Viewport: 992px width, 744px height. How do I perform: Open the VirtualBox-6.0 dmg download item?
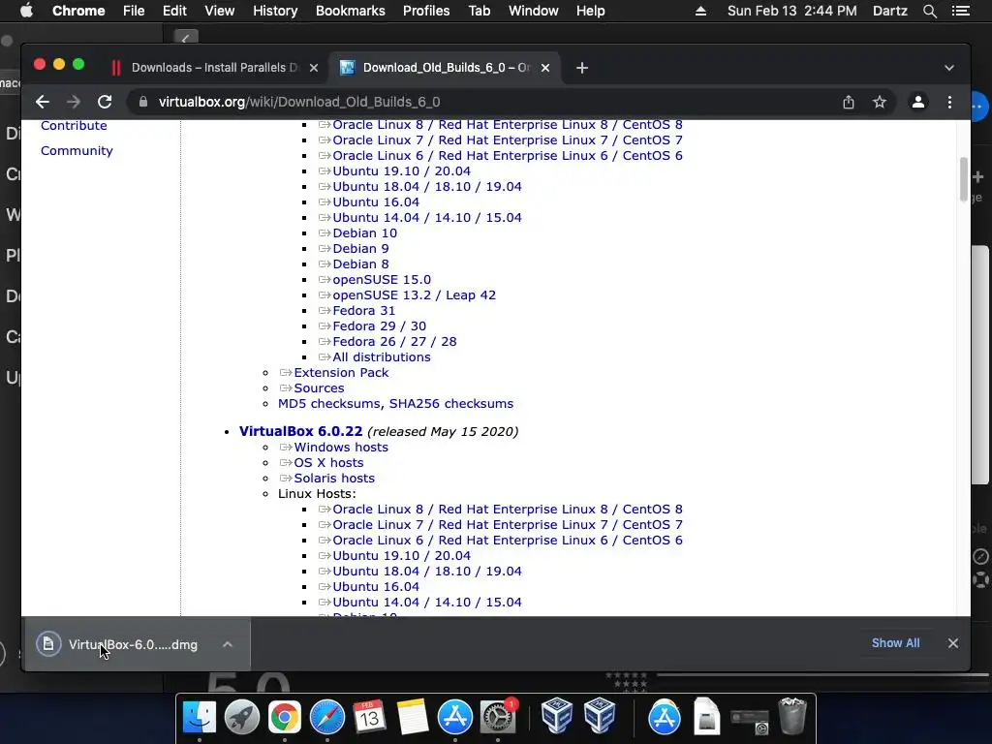133,644
